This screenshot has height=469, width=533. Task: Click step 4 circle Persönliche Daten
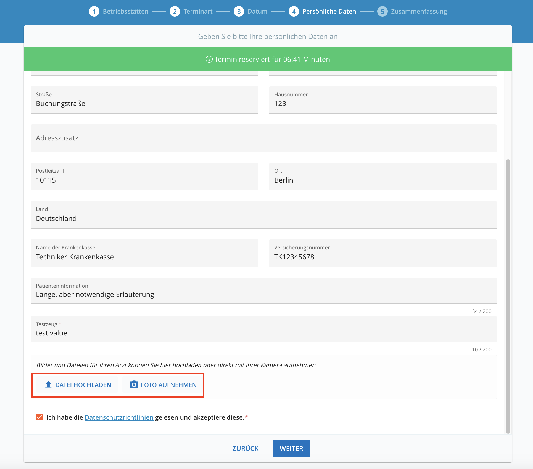coord(294,11)
